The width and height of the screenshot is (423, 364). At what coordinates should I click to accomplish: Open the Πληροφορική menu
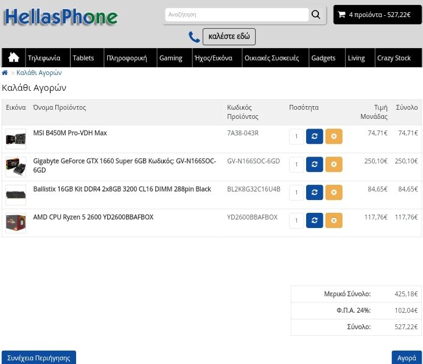coord(130,58)
